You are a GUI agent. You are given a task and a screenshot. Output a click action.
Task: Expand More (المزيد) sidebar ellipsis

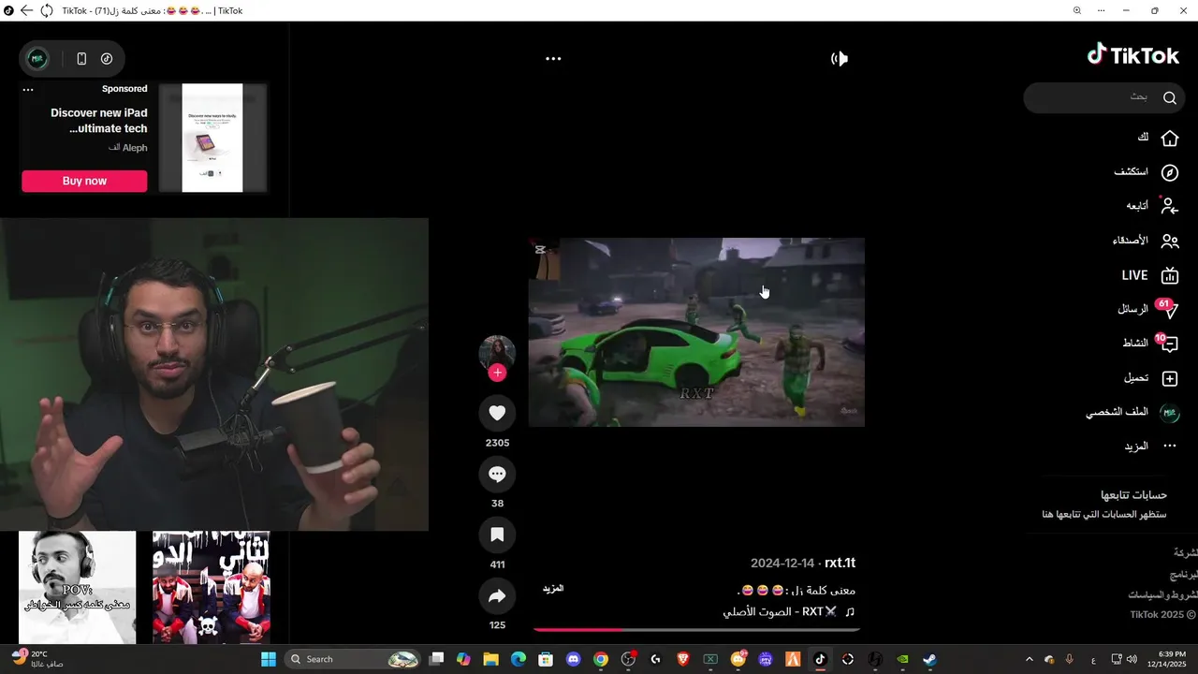click(1169, 447)
